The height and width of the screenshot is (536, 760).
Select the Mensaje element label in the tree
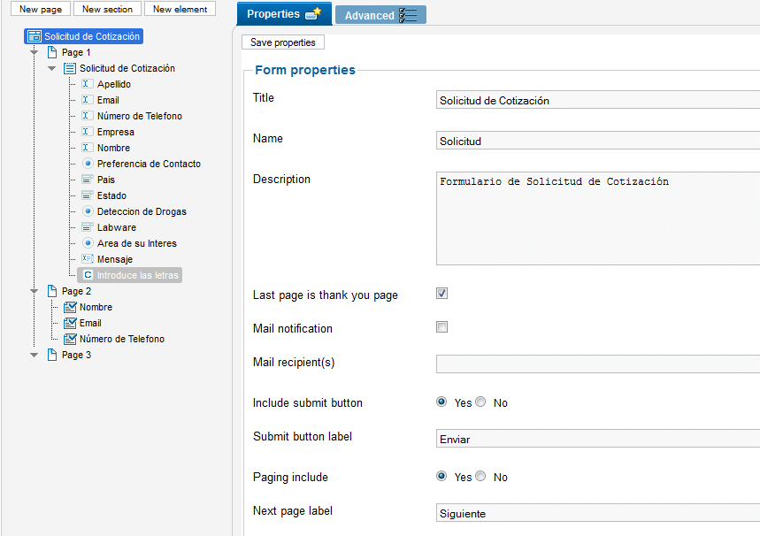pyautogui.click(x=115, y=259)
